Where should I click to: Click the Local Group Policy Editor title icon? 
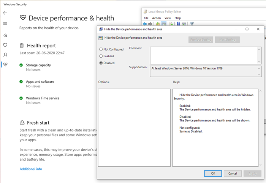click(145, 11)
